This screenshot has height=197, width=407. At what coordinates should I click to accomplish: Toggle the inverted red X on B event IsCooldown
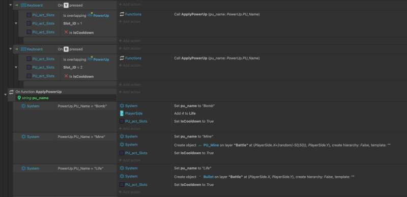66,76
